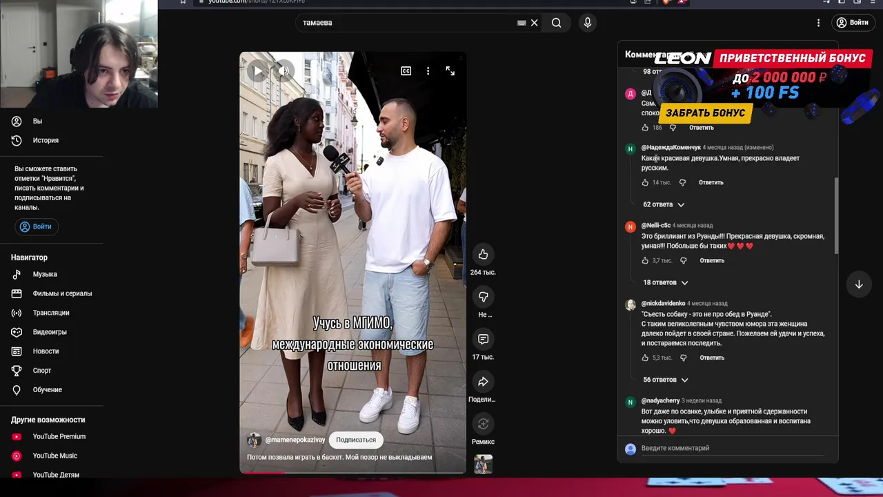Expand 62 ответа replies
The width and height of the screenshot is (883, 497).
(x=664, y=204)
